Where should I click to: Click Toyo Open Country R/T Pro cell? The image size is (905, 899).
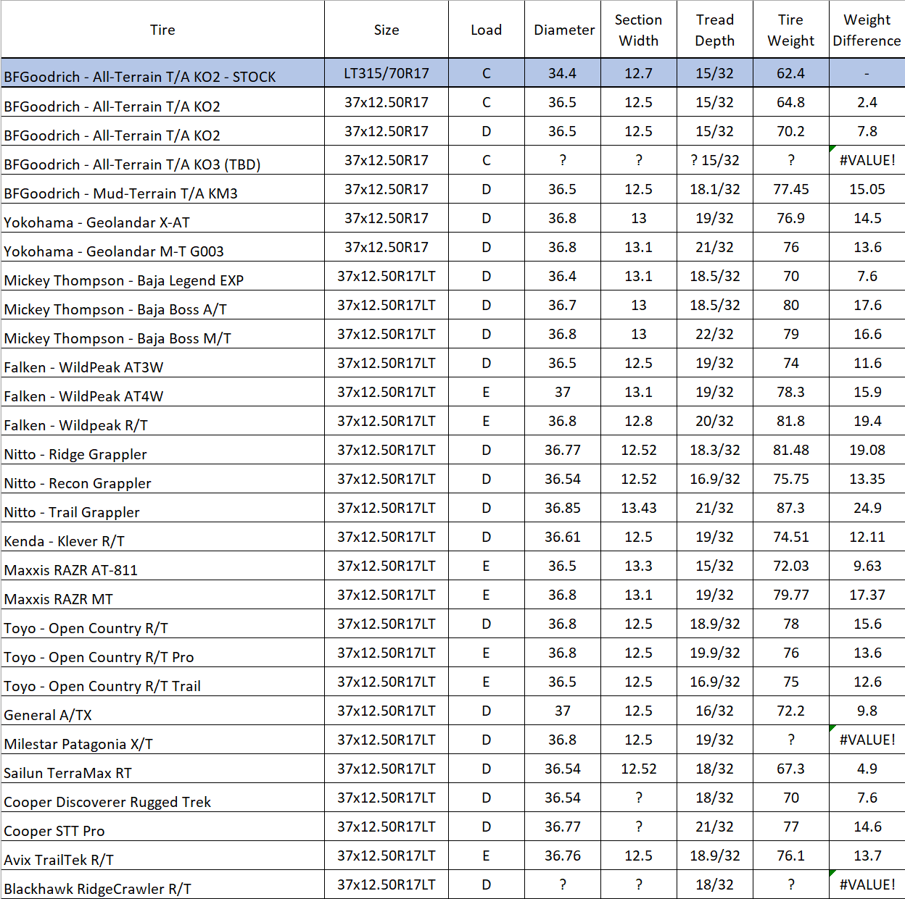[x=162, y=653]
